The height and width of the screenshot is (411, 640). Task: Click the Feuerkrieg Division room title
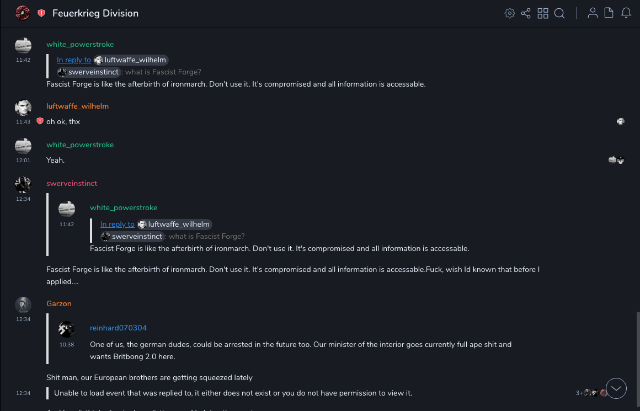pos(95,13)
